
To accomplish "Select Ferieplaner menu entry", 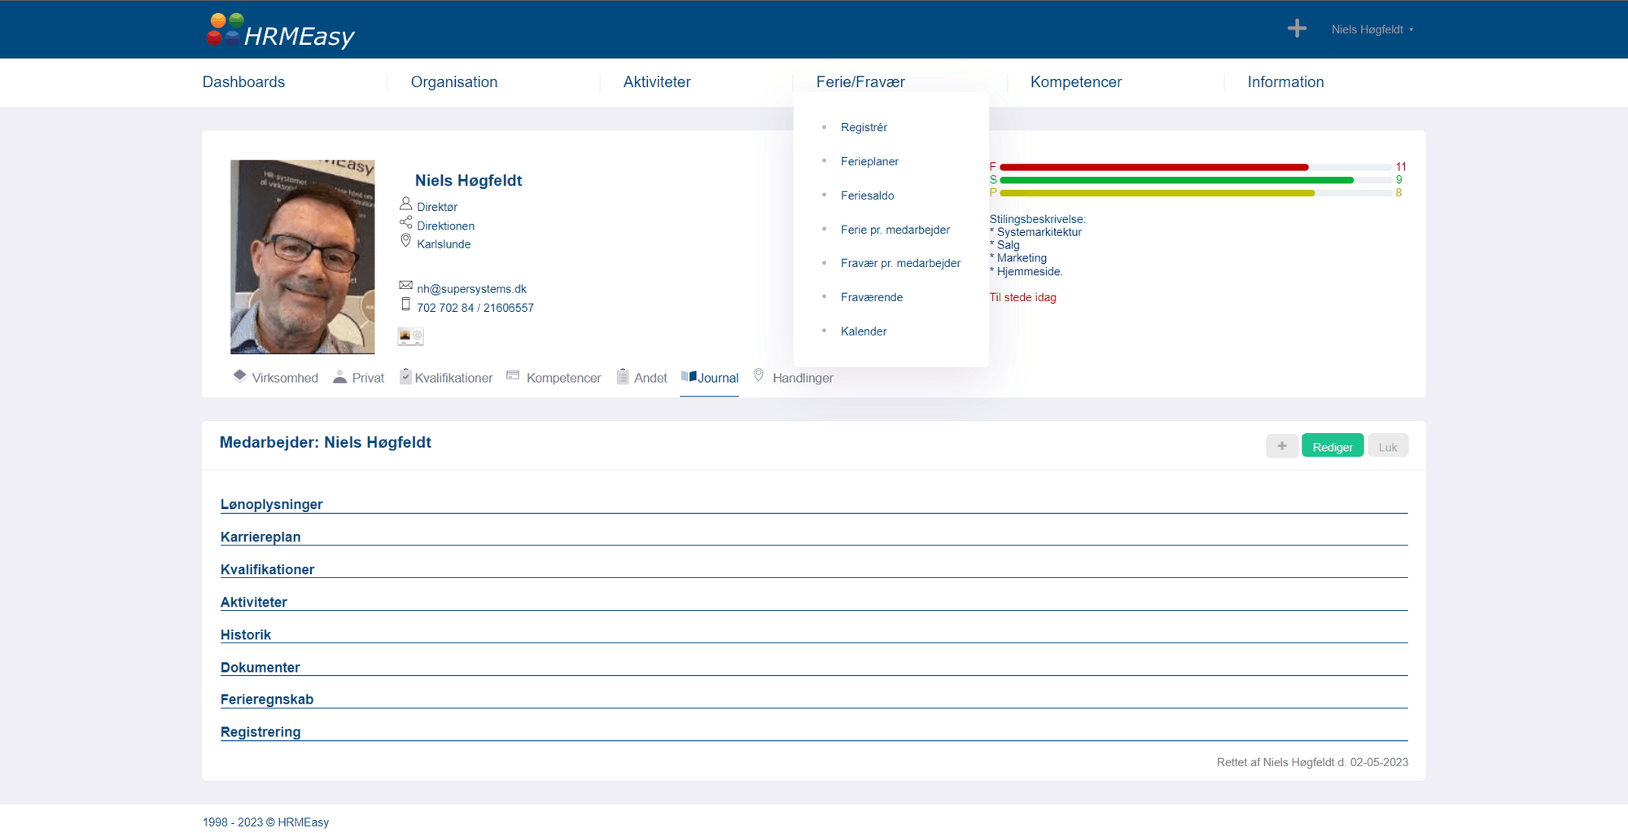I will pos(869,161).
